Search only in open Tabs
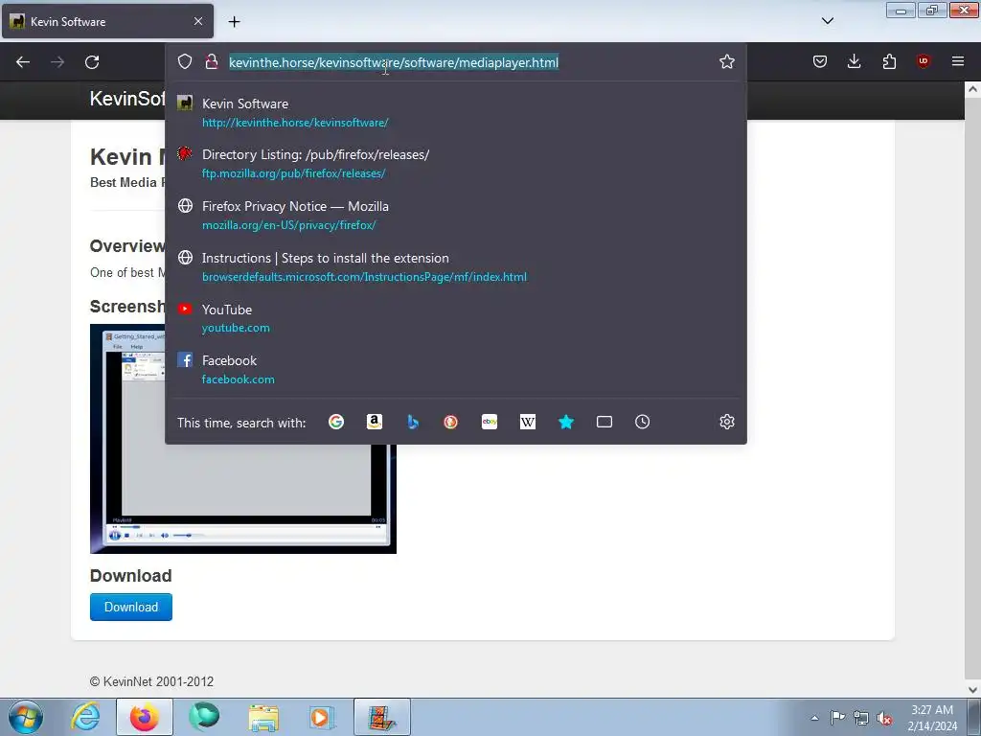The height and width of the screenshot is (736, 981). click(x=605, y=422)
